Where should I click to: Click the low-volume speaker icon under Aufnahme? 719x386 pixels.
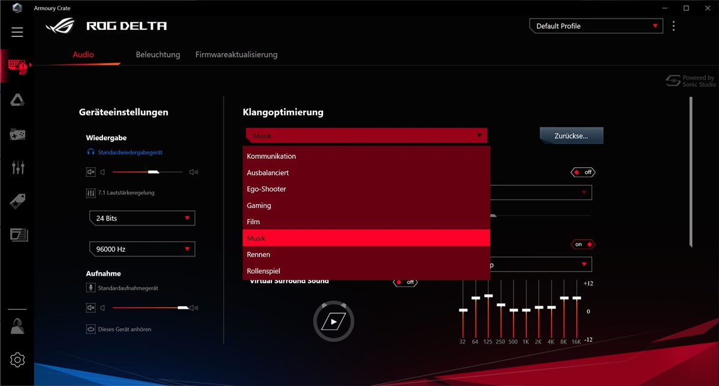[103, 307]
